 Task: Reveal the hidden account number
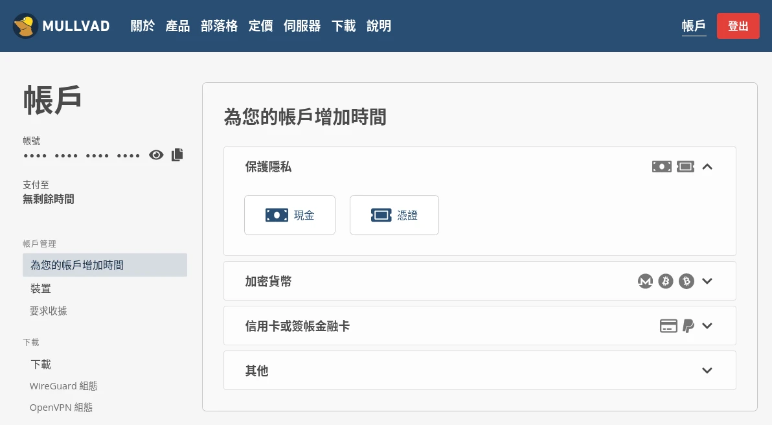[x=156, y=155]
